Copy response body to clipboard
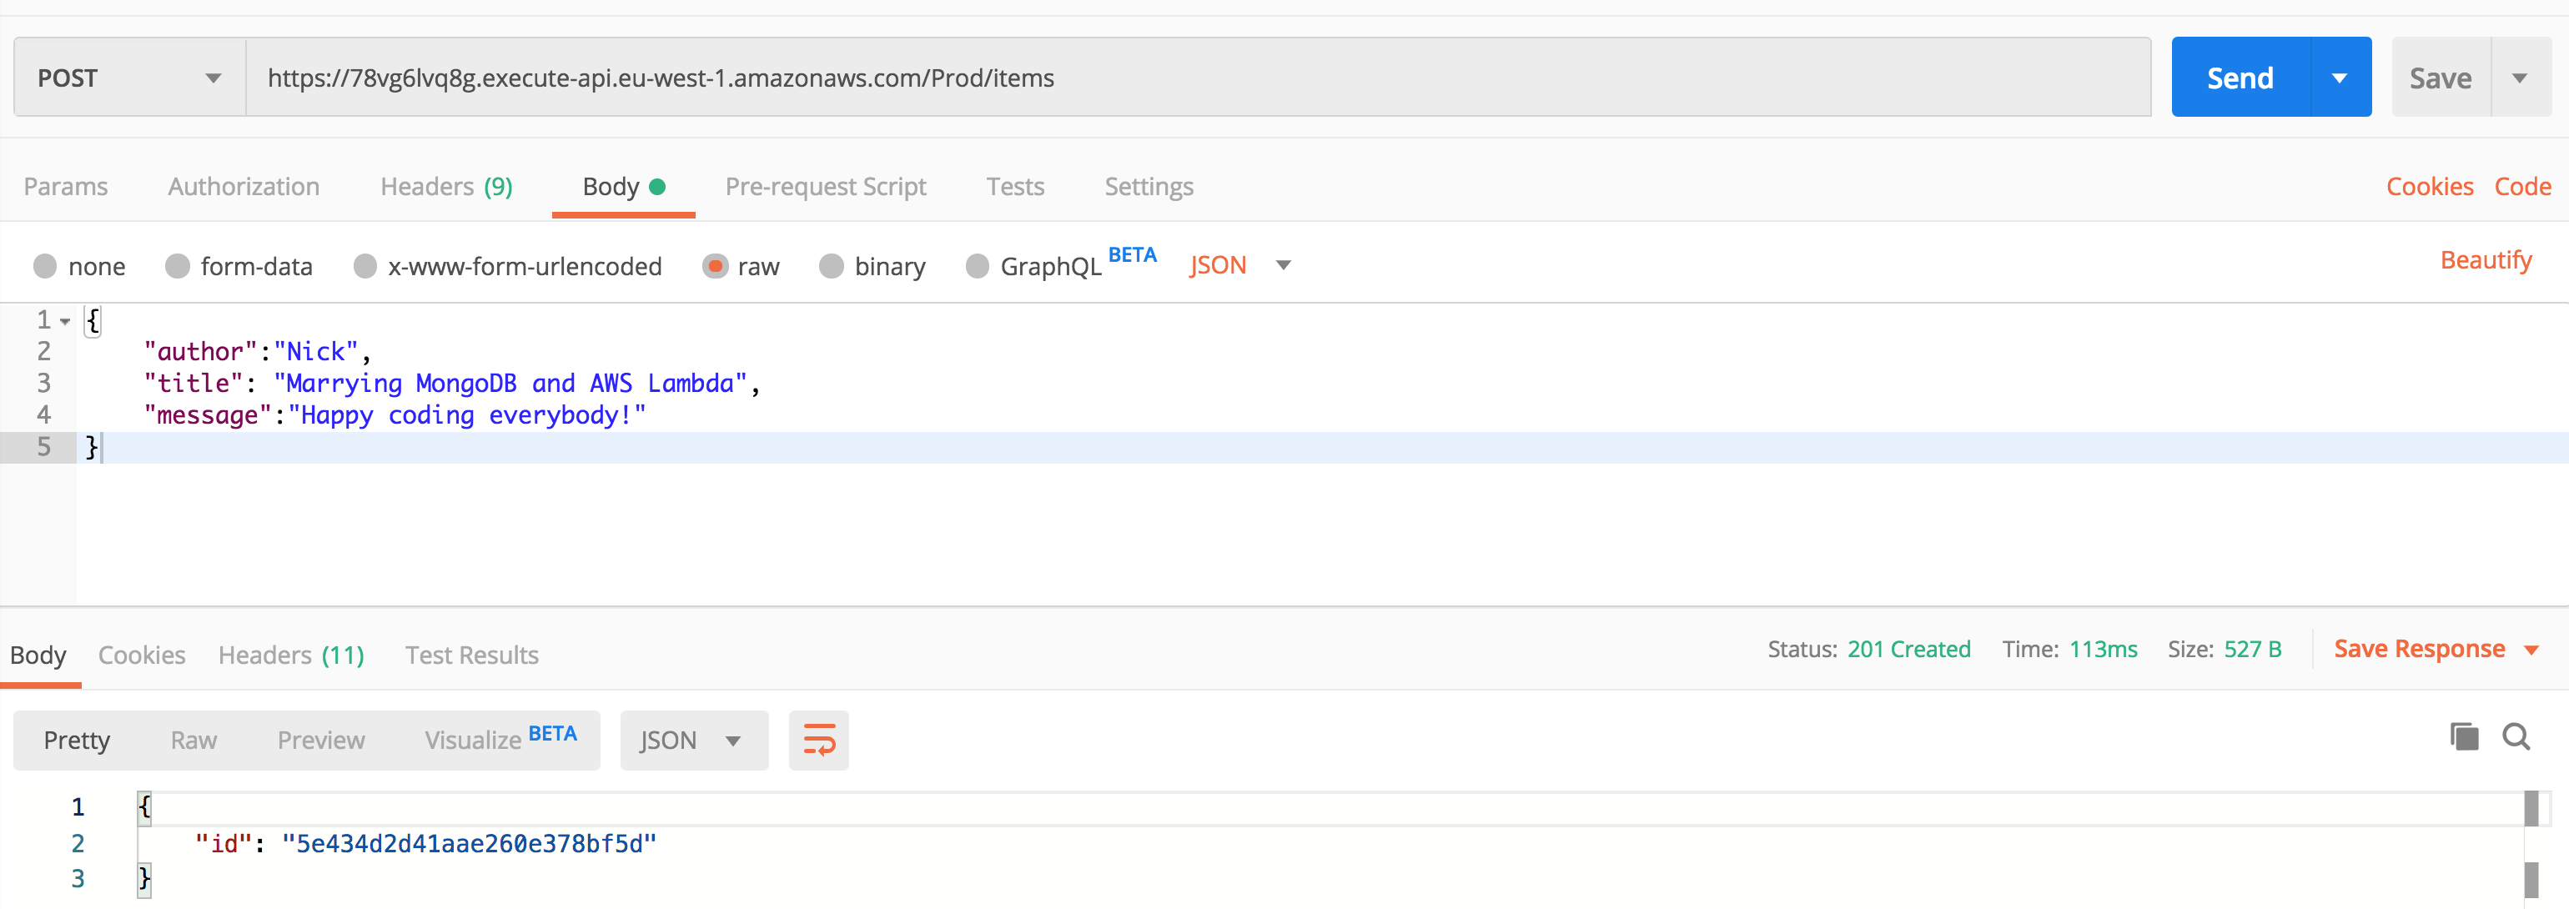The width and height of the screenshot is (2569, 909). [x=2463, y=737]
